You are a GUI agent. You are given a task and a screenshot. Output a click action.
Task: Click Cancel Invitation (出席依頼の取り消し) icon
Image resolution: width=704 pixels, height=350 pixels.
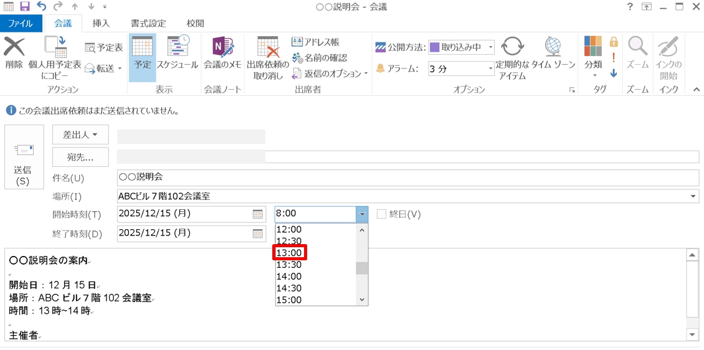(x=268, y=48)
